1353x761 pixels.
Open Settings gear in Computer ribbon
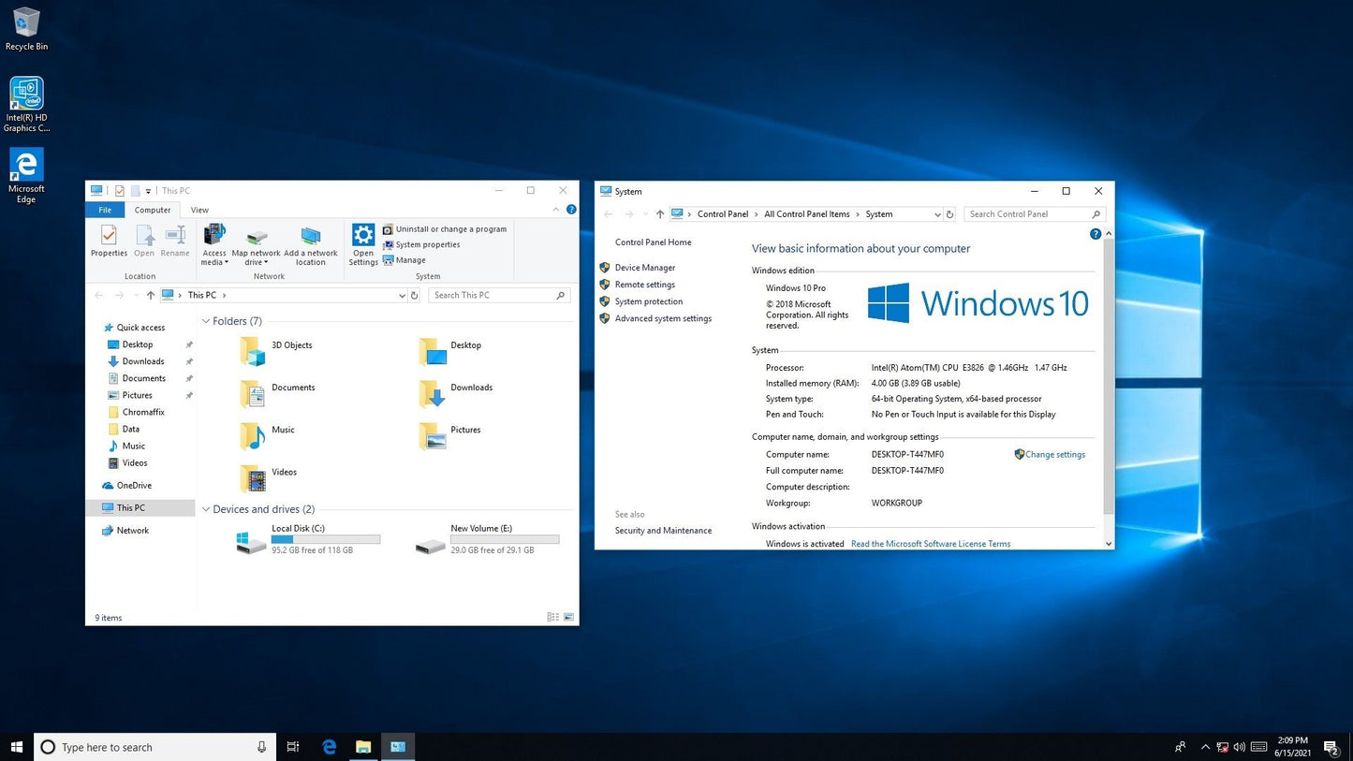tap(363, 245)
